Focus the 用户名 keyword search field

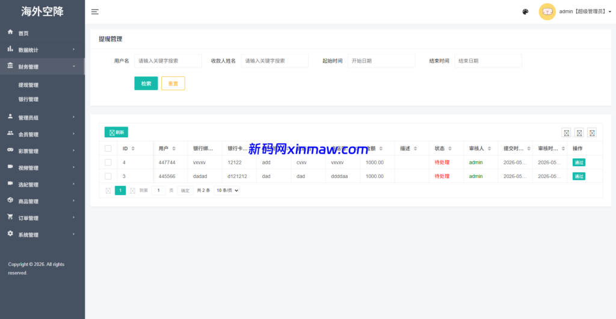coord(168,61)
